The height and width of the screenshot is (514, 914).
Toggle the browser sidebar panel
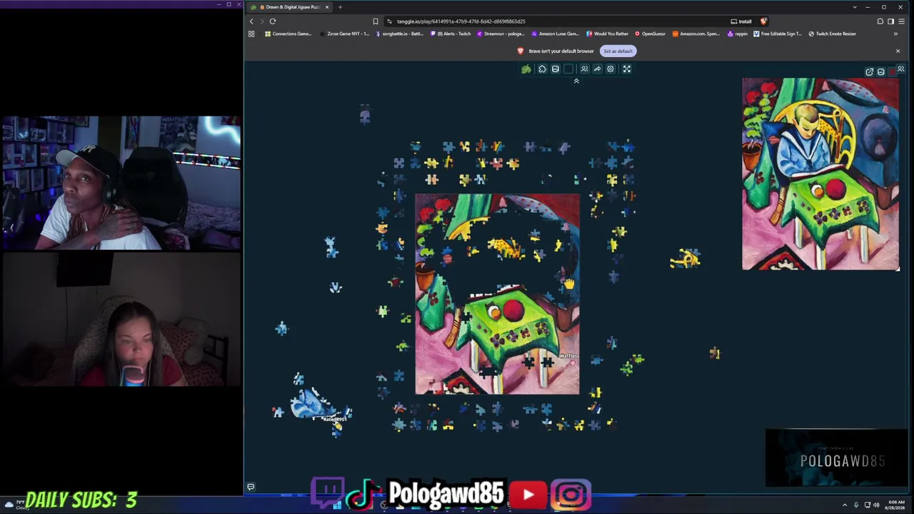coord(890,21)
